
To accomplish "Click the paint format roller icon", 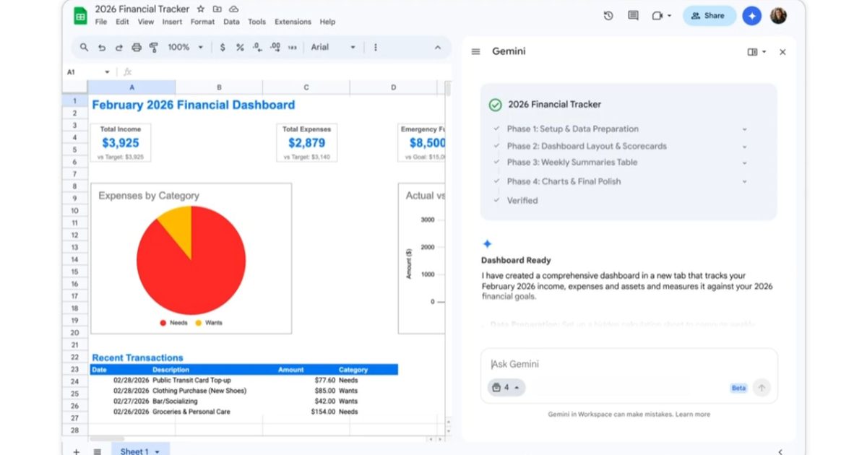I will click(153, 48).
